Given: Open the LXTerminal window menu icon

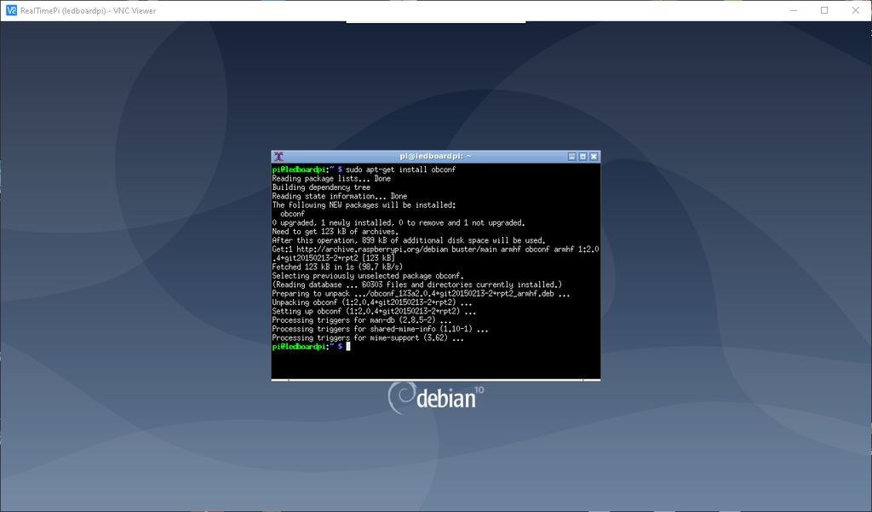Looking at the screenshot, I should point(278,156).
